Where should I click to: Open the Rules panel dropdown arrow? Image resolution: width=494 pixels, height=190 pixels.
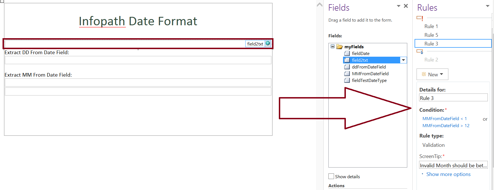488,6
